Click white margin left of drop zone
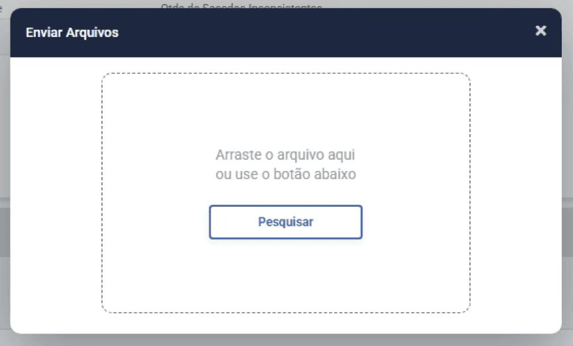Viewport: 573px width, 346px height. pyautogui.click(x=56, y=192)
